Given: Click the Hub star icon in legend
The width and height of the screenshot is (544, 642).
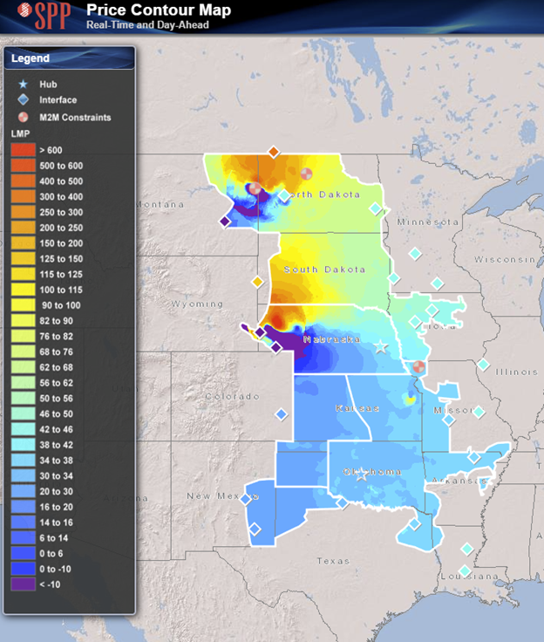Looking at the screenshot, I should pos(23,85).
